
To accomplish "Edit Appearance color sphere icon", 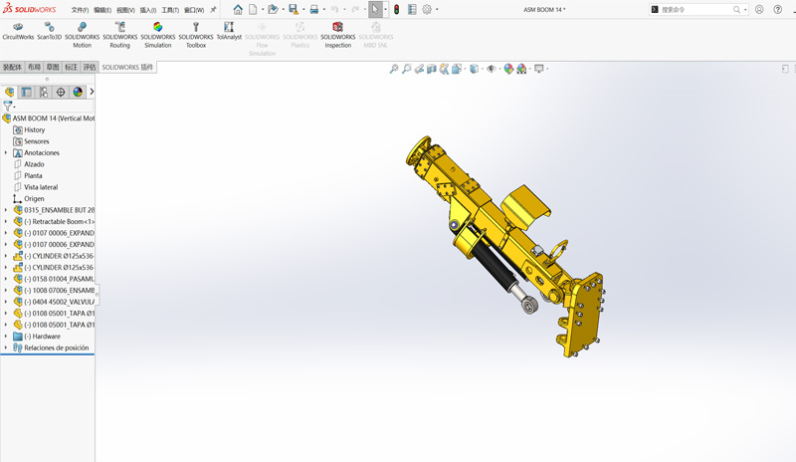I will point(508,69).
